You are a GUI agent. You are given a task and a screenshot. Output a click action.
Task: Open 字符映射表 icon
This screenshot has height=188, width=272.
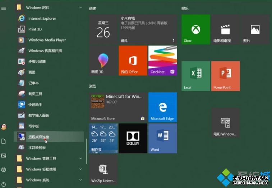pos(22,148)
